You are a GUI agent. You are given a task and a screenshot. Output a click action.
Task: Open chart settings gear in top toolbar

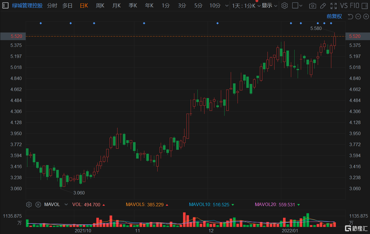285,6
